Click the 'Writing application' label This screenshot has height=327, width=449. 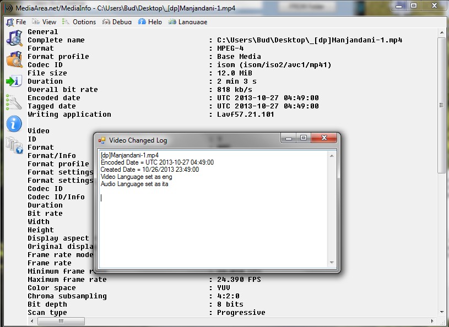click(69, 115)
